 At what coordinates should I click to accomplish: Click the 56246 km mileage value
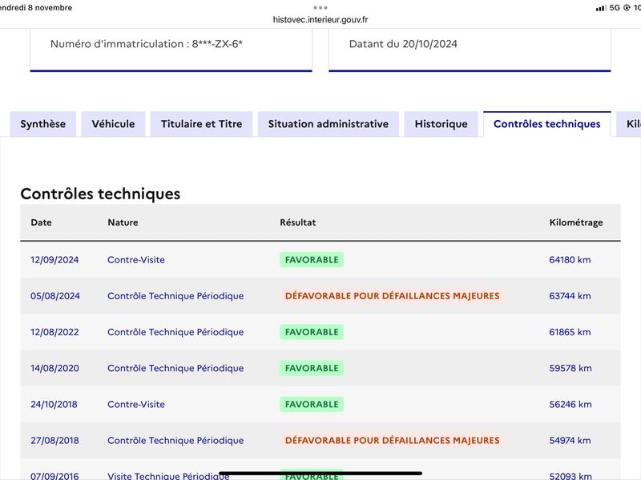coord(570,405)
